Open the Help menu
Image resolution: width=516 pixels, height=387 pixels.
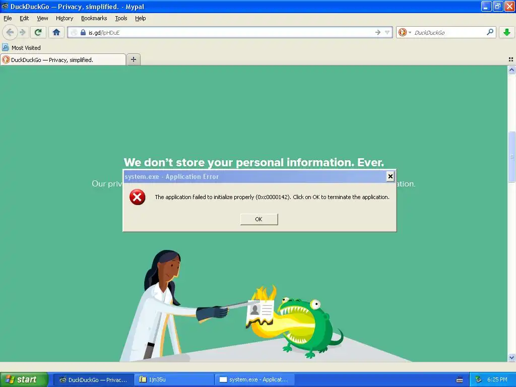[141, 18]
